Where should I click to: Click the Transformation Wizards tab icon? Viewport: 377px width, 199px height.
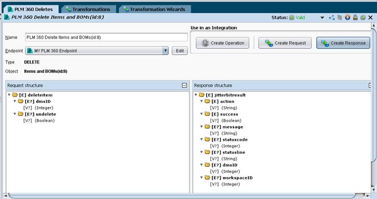point(126,9)
